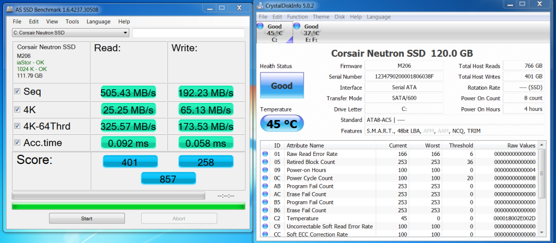Click the blue status orb for drive E: F:

point(297,26)
